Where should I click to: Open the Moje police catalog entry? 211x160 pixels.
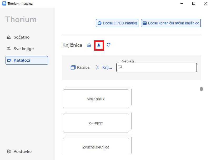(96, 99)
